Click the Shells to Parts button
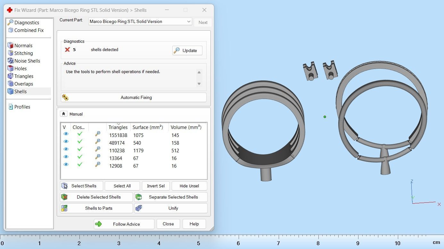The image size is (444, 249). [x=96, y=208]
